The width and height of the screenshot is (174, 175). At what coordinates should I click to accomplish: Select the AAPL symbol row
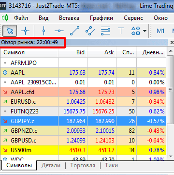(x=83, y=73)
